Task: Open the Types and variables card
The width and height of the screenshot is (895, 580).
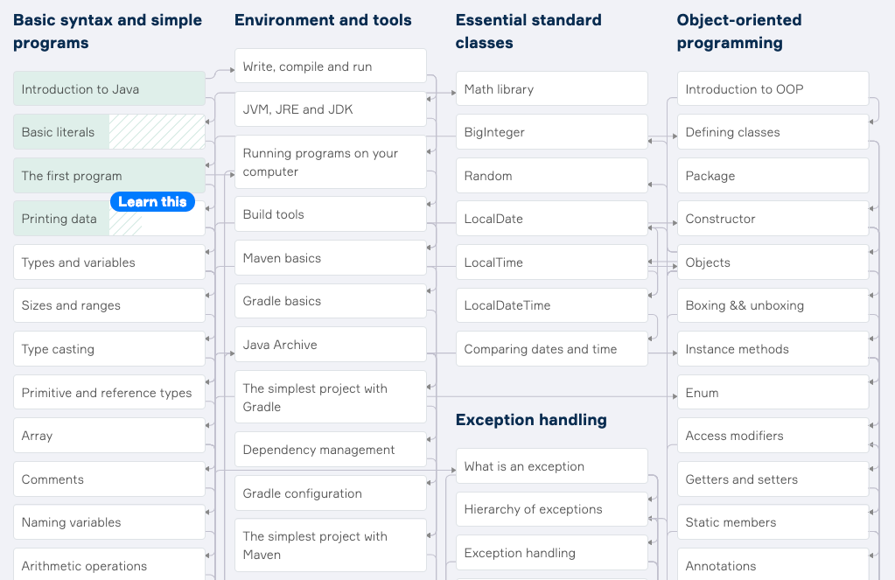Action: pyautogui.click(x=107, y=262)
